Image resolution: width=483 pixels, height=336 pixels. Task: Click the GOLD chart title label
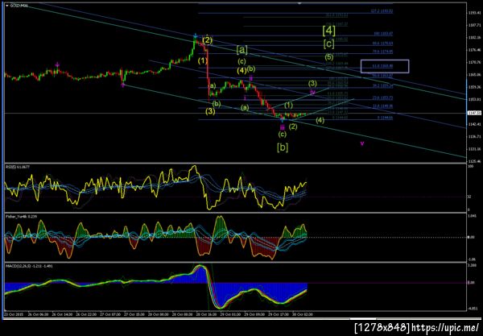point(19,6)
